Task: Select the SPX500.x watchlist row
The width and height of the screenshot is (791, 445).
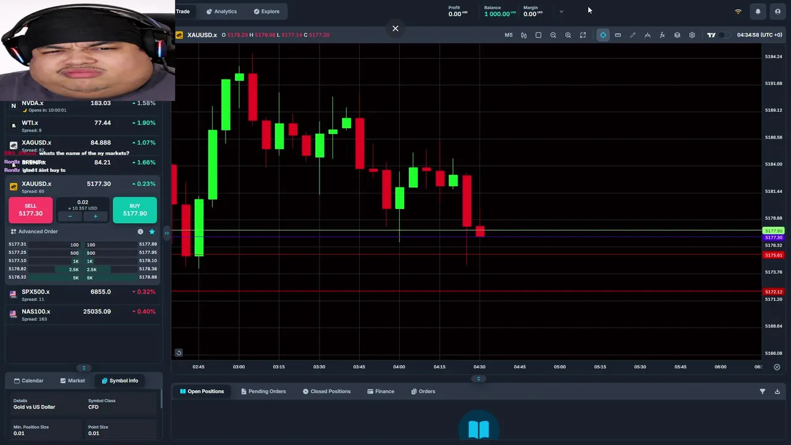Action: [83, 294]
